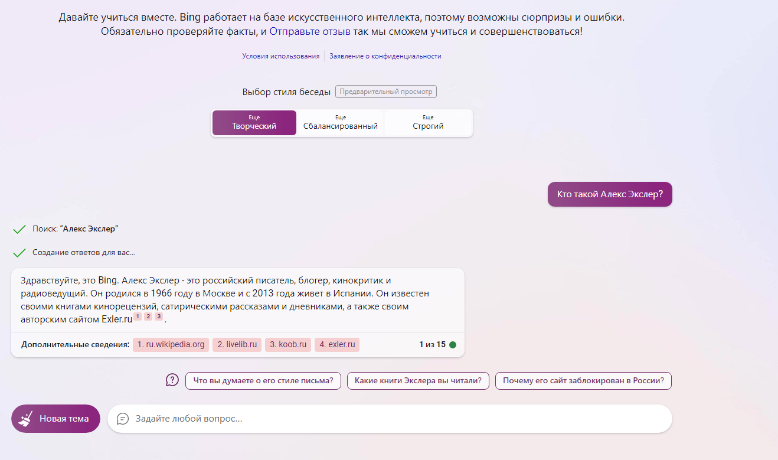778x460 pixels.
Task: Click the chat bubble icon in input box
Action: click(x=123, y=419)
